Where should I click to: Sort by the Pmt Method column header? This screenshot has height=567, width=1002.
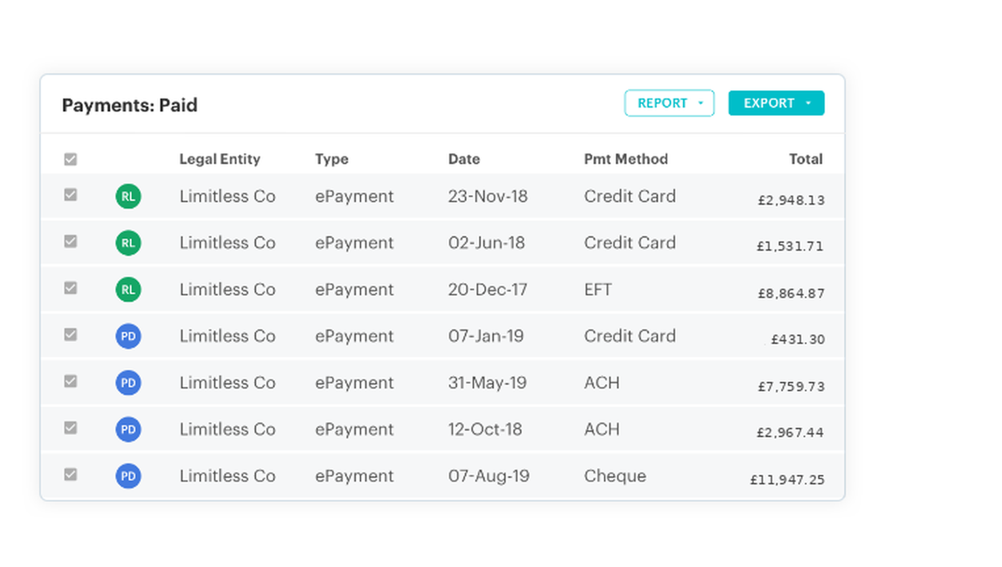tap(626, 159)
